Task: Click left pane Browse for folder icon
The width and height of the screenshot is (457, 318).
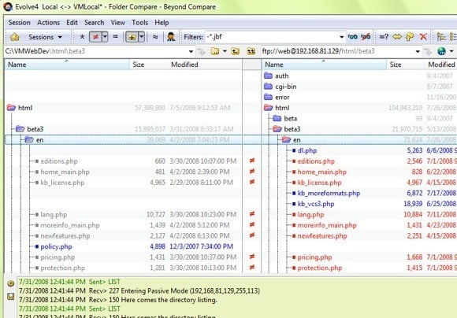Action: 215,51
